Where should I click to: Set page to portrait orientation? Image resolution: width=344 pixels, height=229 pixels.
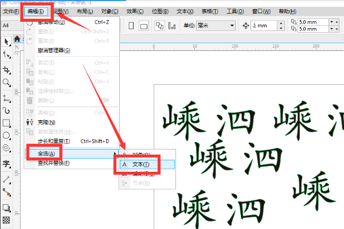(131, 26)
